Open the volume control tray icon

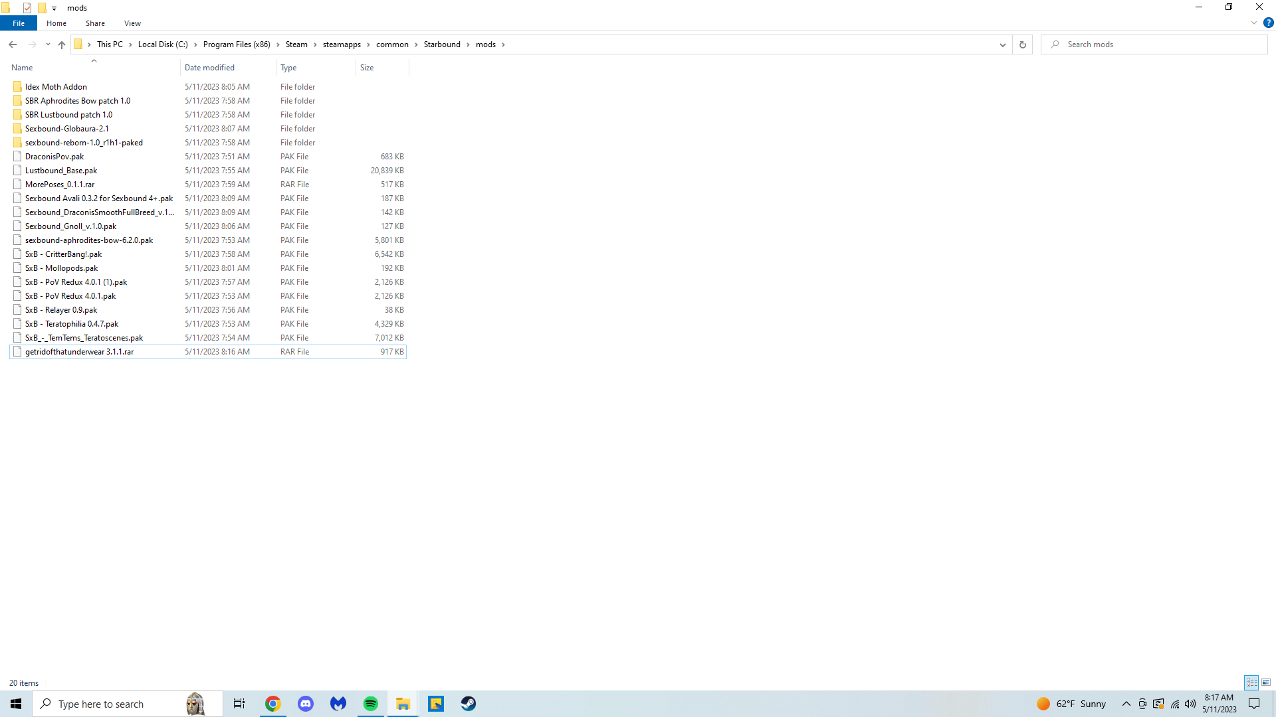point(1190,704)
